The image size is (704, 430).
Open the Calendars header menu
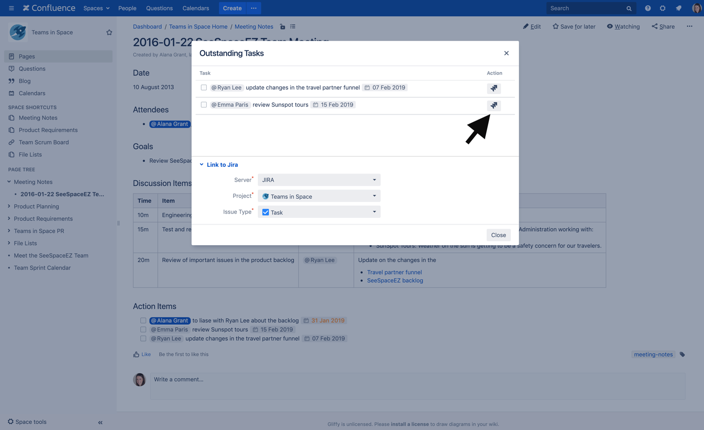(x=196, y=8)
